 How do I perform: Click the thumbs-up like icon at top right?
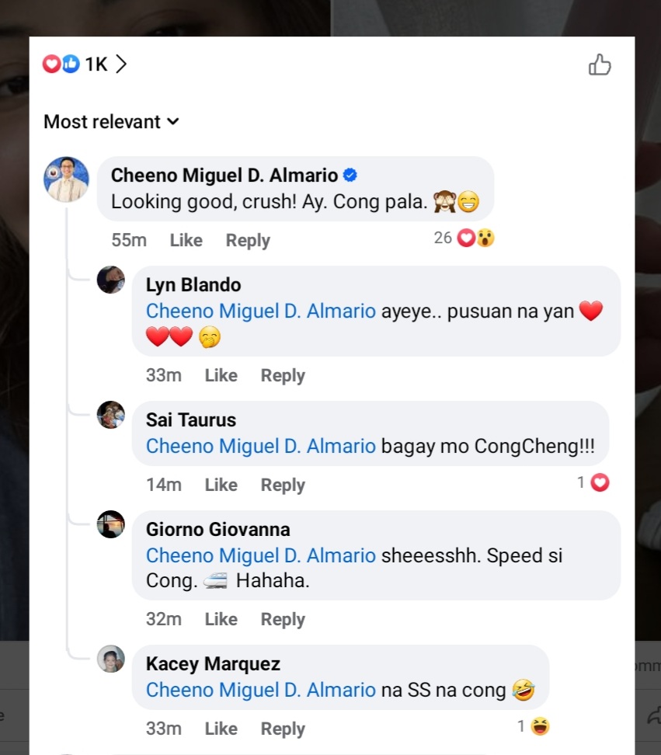coord(600,64)
